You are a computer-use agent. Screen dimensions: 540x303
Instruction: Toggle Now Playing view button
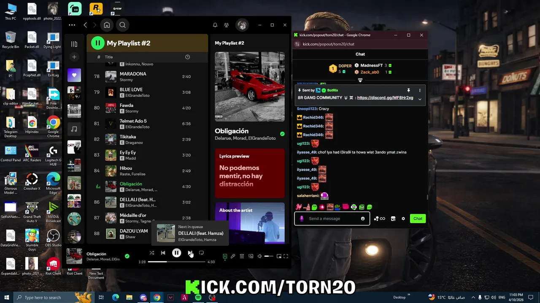point(225,256)
